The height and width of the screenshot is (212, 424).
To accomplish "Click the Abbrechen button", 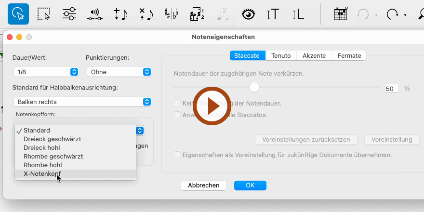I will coord(203,185).
